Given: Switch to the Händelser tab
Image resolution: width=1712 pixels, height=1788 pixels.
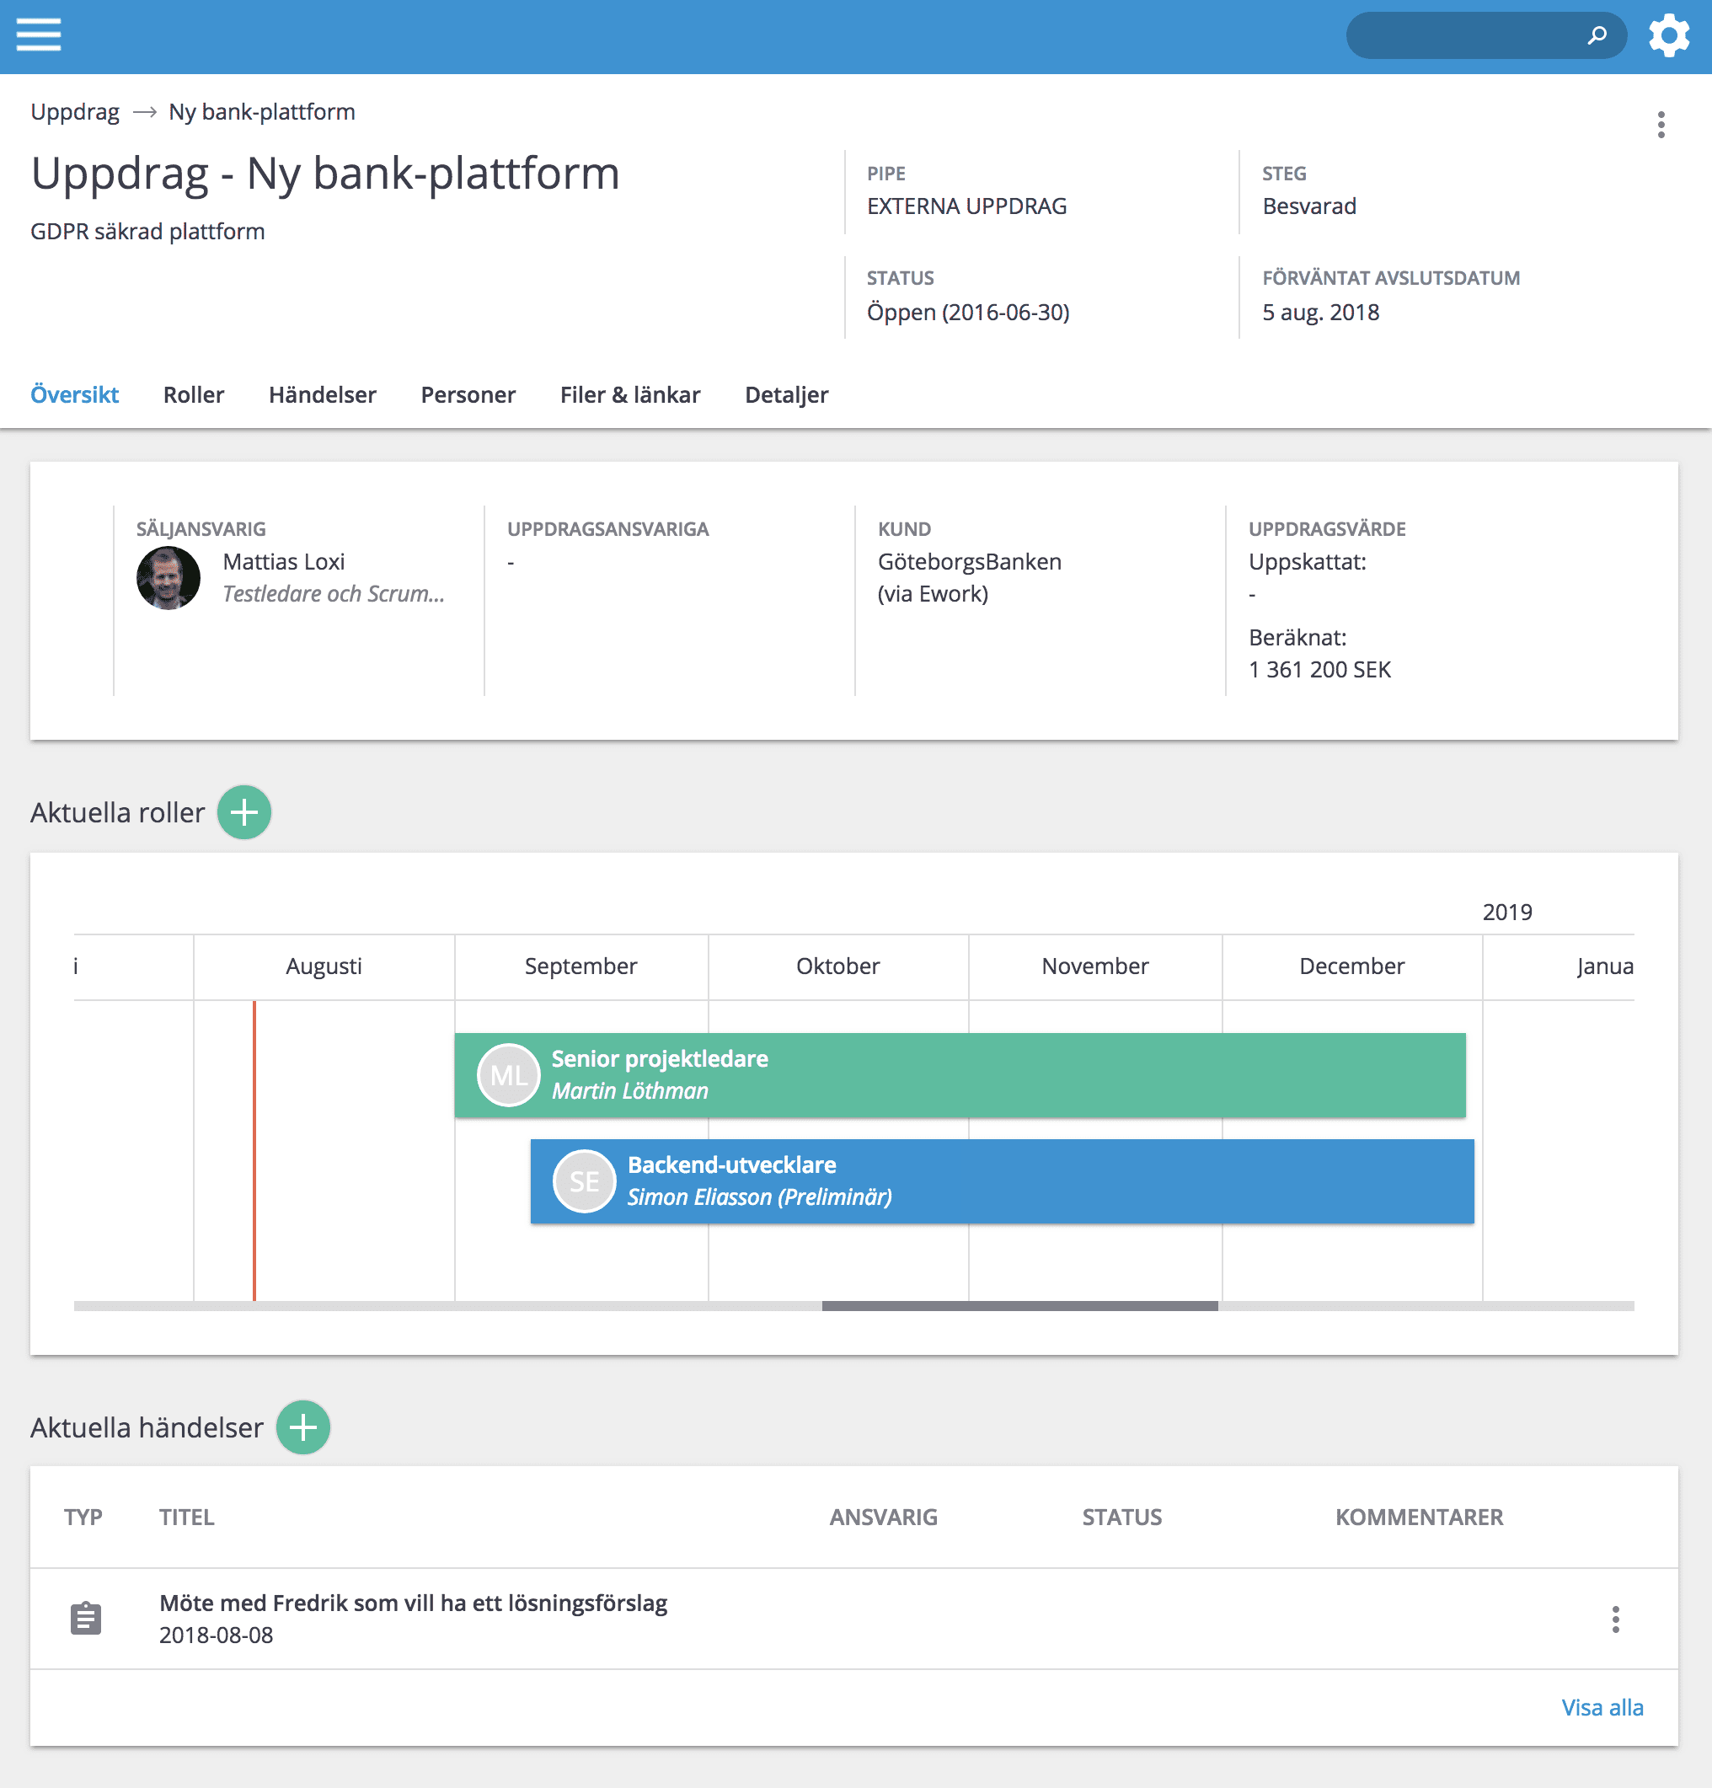Looking at the screenshot, I should (322, 395).
